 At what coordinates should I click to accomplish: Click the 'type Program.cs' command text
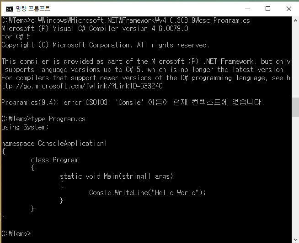click(x=58, y=119)
